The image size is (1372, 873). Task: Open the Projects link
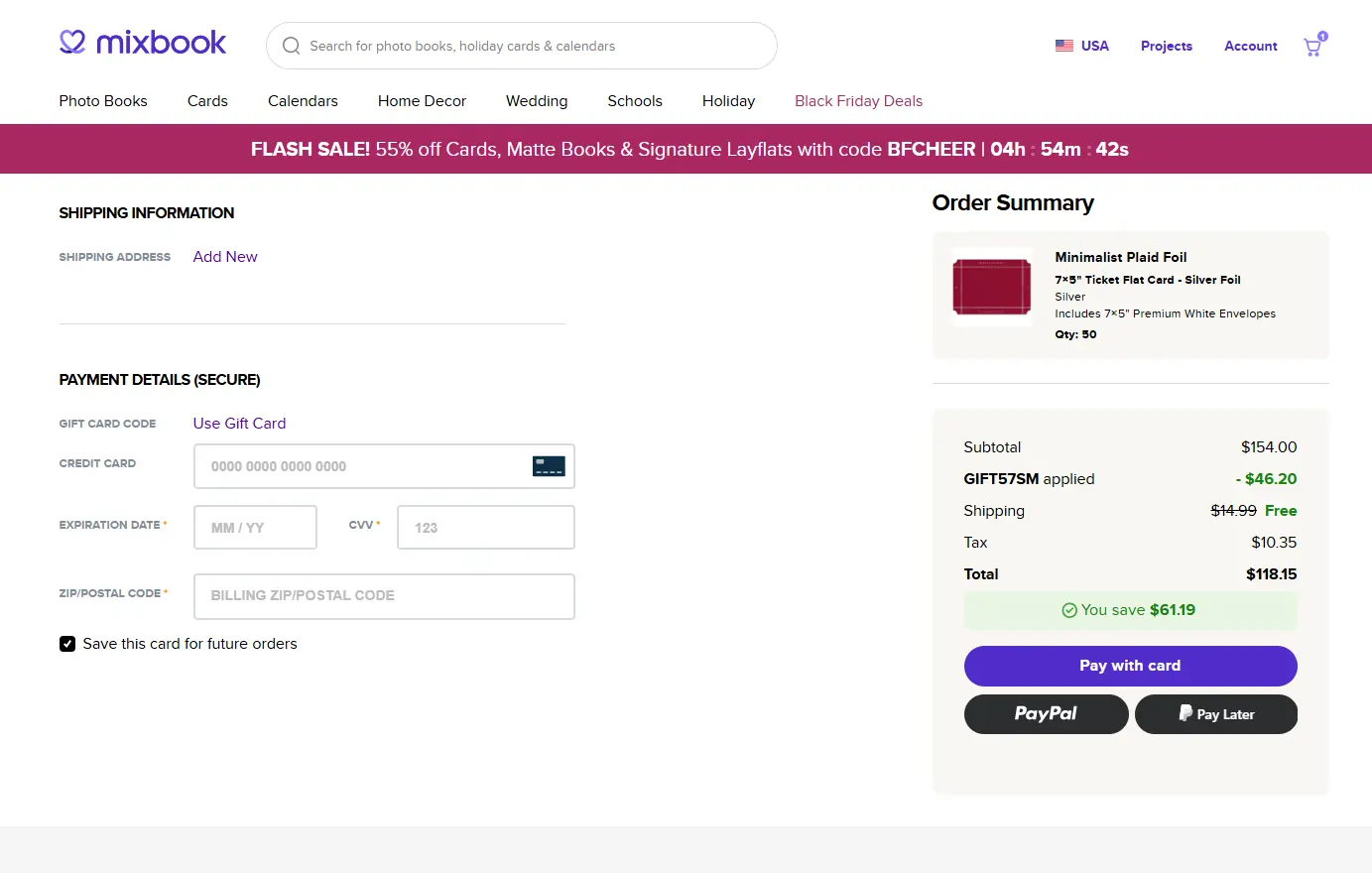[x=1166, y=46]
